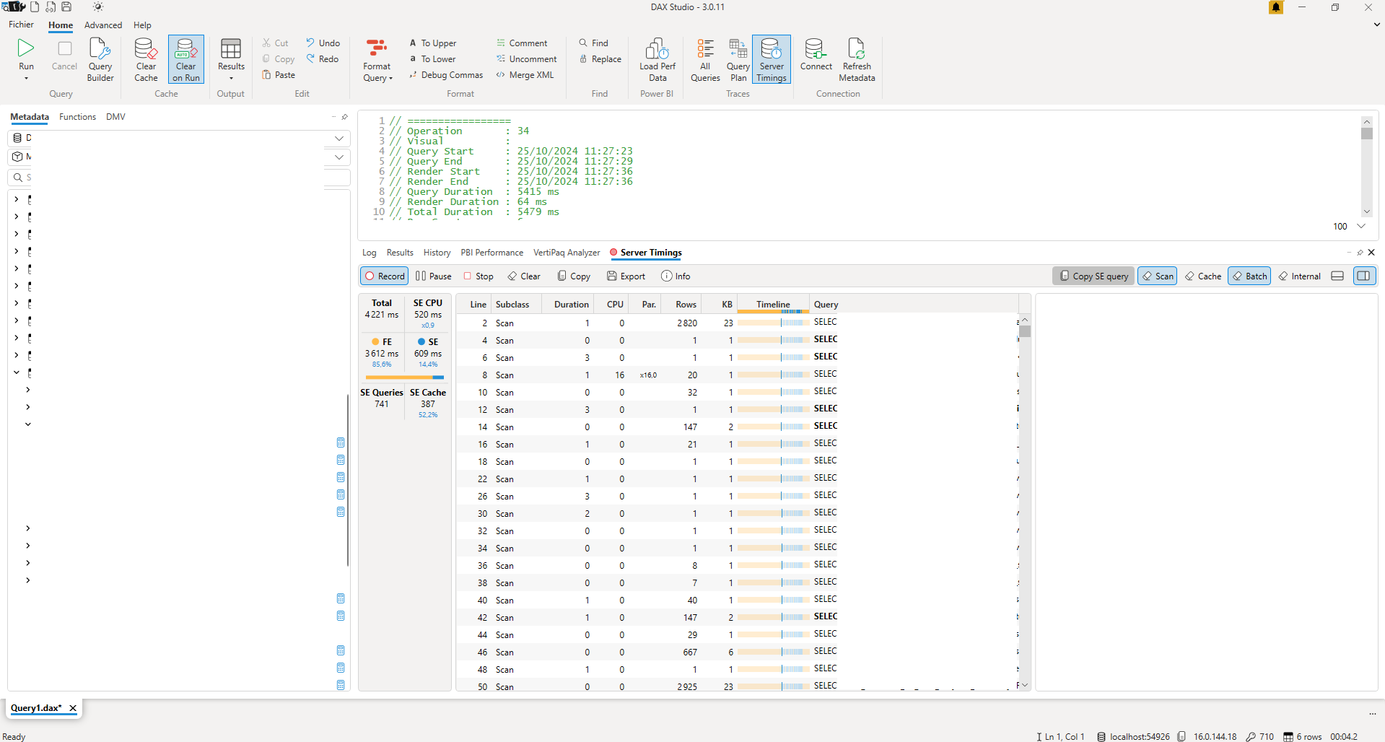Switch to the Functions tab
Screen dimensions: 1385x742
pyautogui.click(x=77, y=117)
